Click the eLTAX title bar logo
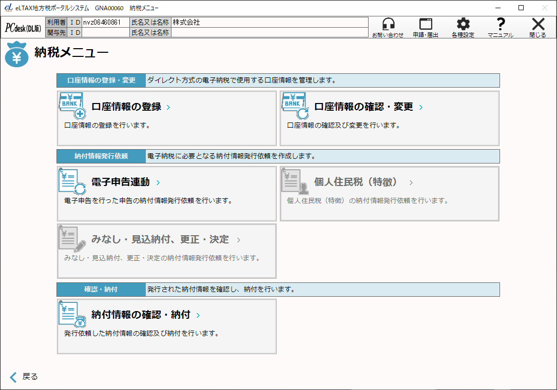The height and width of the screenshot is (390, 557). (9, 8)
